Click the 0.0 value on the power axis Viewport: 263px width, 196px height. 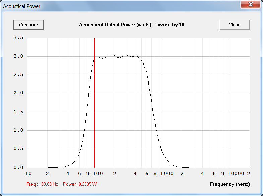click(18, 167)
